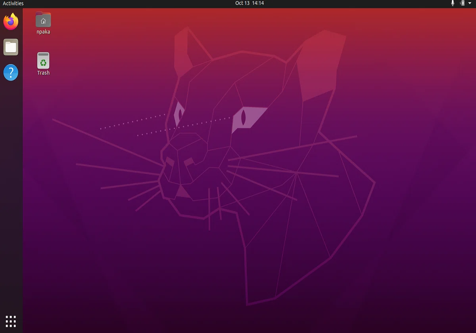Open the clock showing Oct 13 14:14
Image resolution: width=476 pixels, height=333 pixels.
(250, 3)
